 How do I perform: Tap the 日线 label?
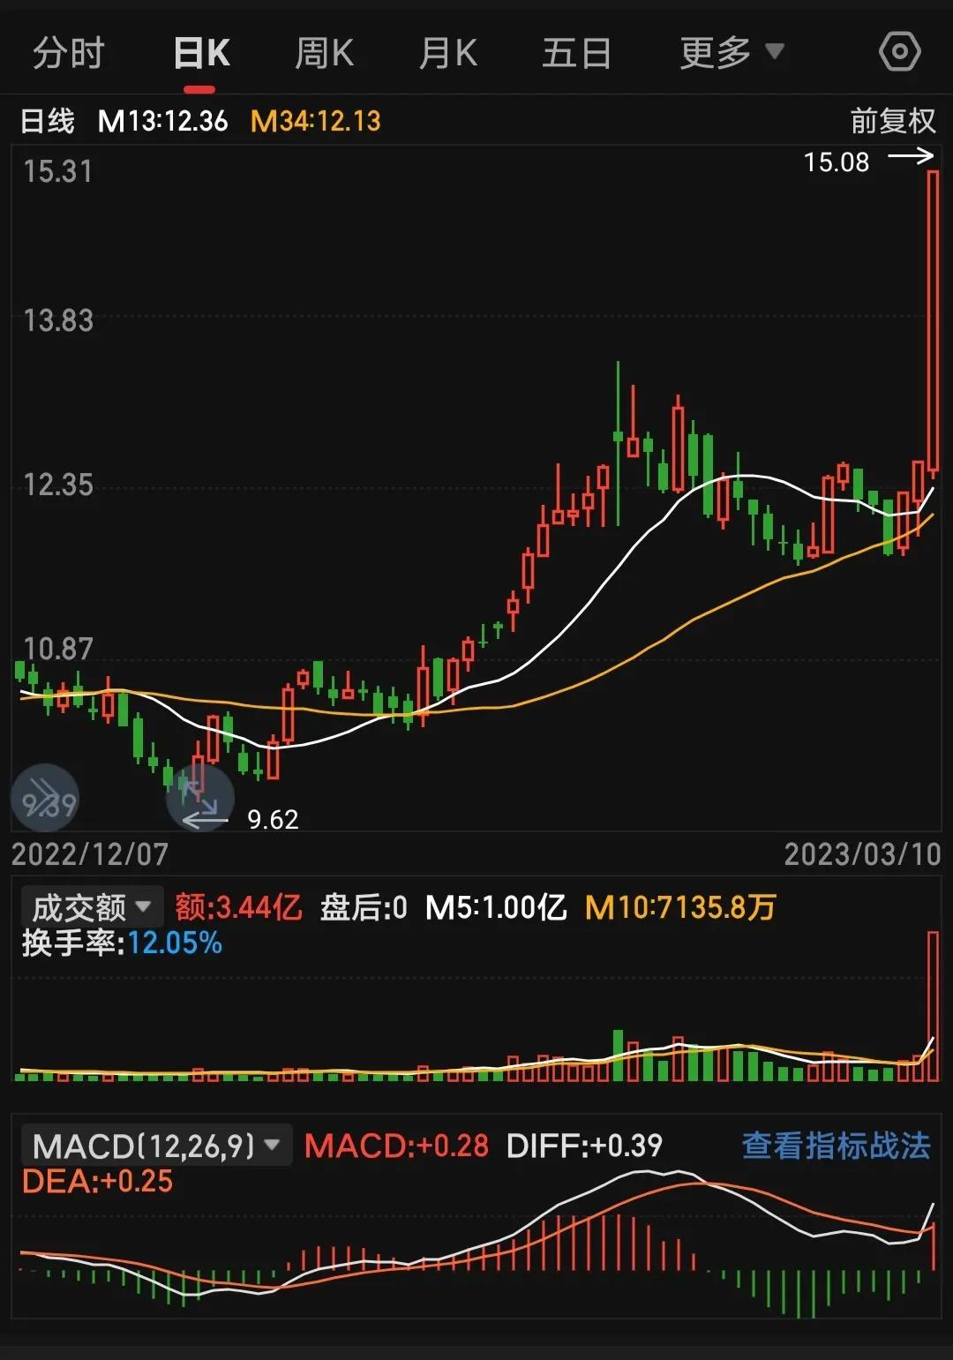click(48, 121)
